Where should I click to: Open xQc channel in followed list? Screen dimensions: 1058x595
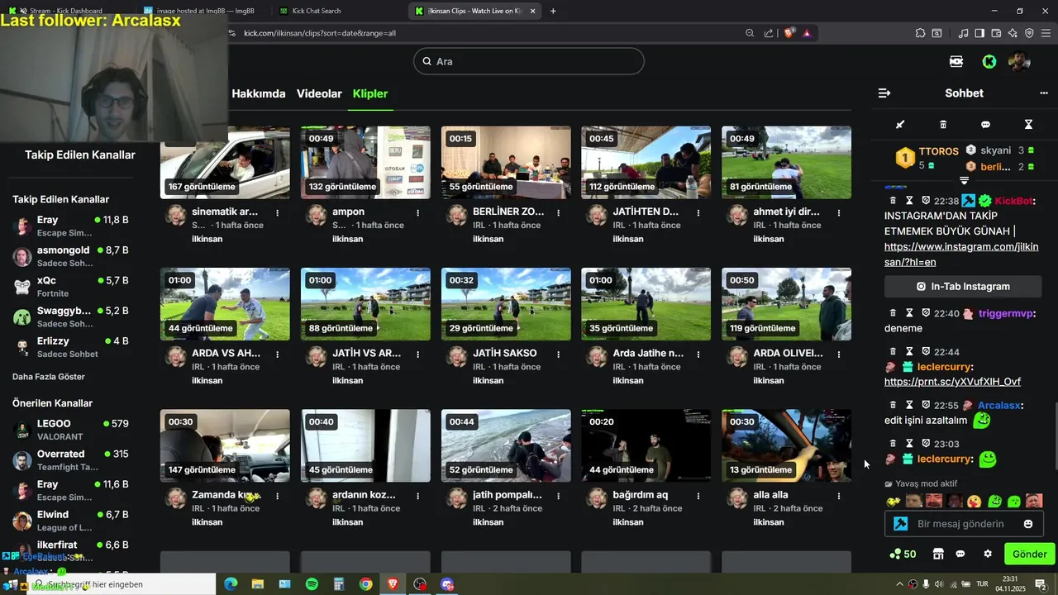[70, 286]
